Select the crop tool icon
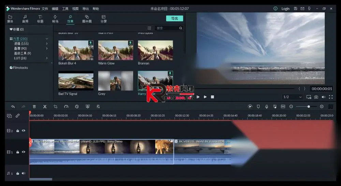Image resolution: width=341 pixels, height=186 pixels. [x=56, y=106]
